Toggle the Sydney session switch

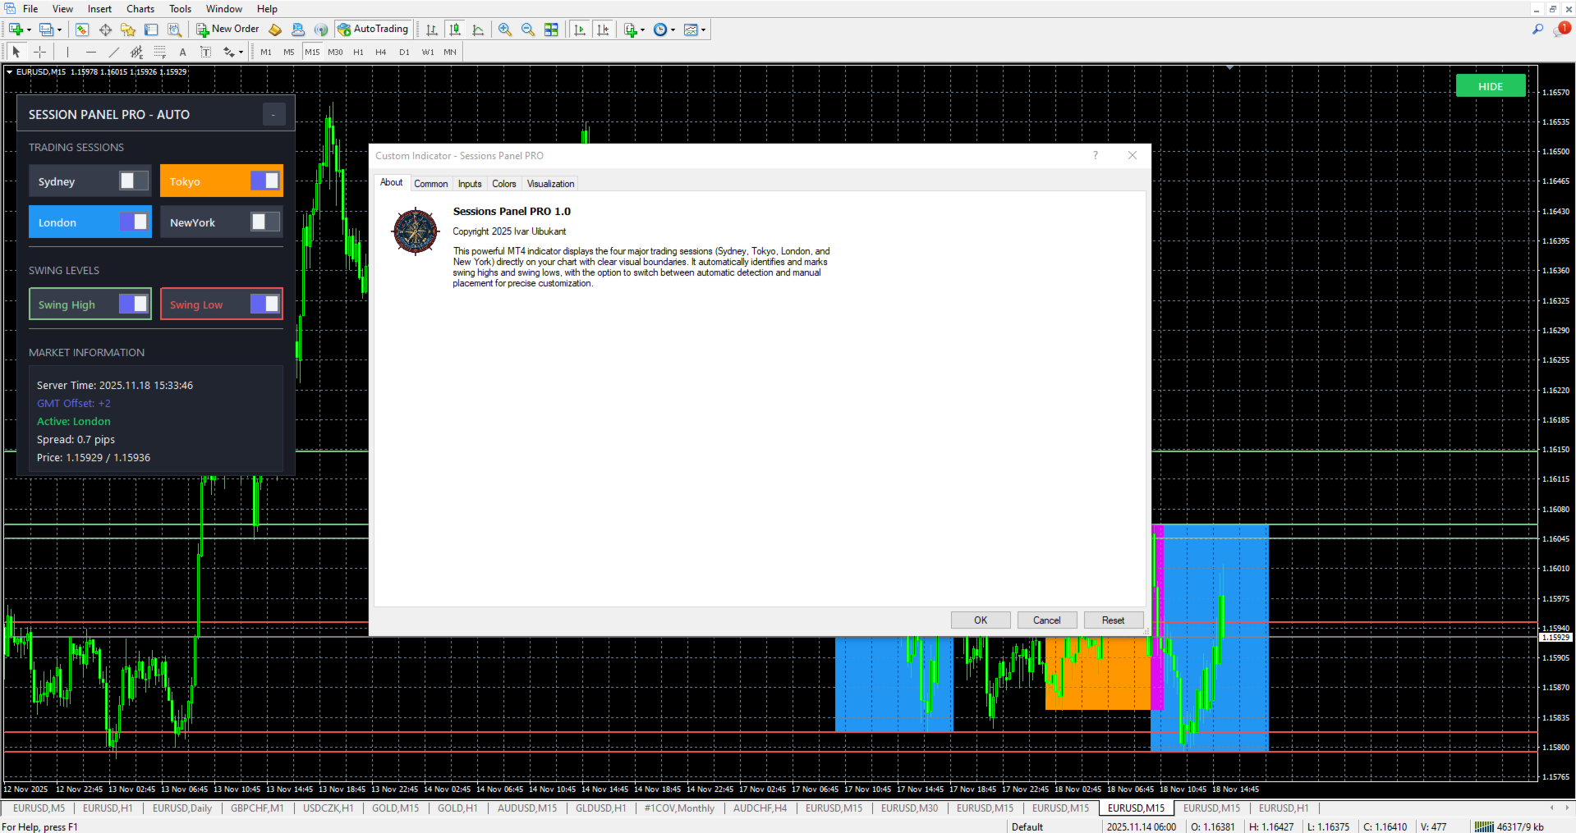[133, 181]
